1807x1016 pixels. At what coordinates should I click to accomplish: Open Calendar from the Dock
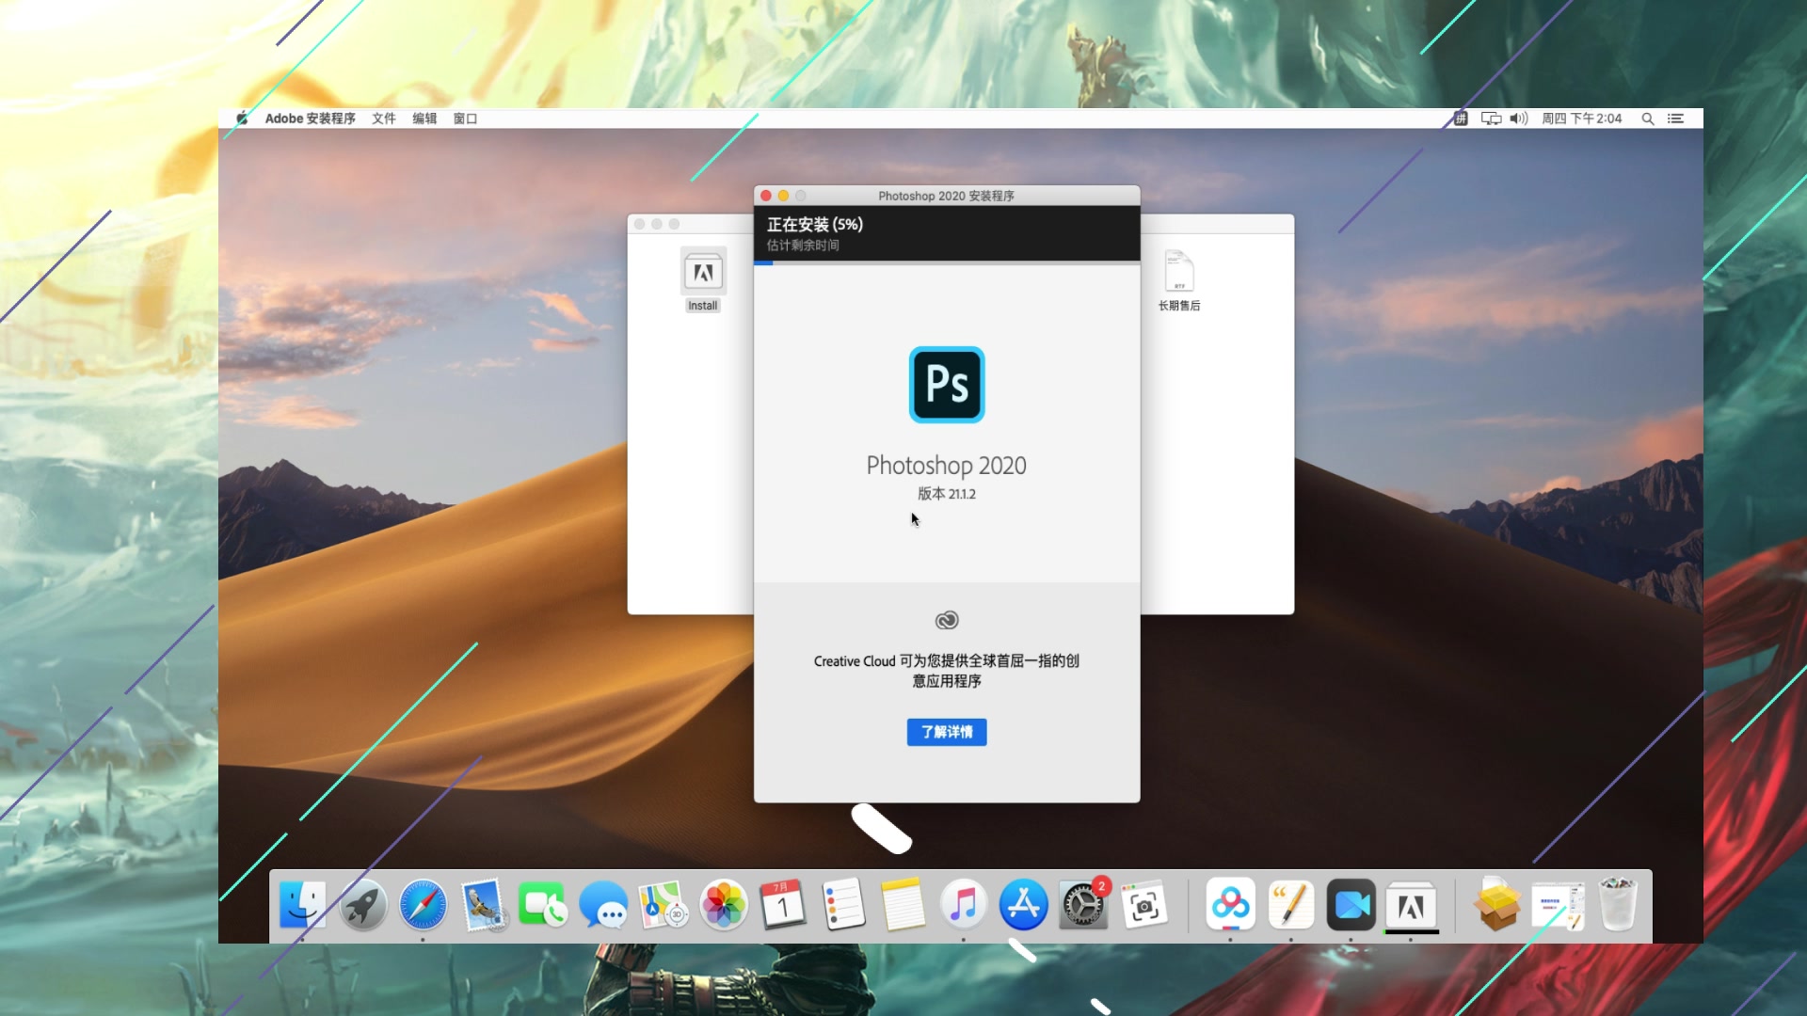coord(783,905)
